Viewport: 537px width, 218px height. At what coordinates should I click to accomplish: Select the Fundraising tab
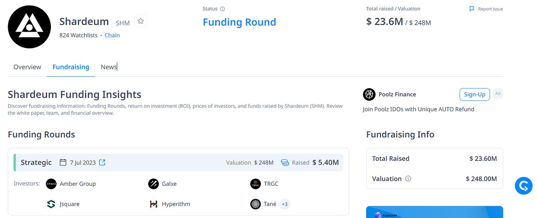pos(71,67)
